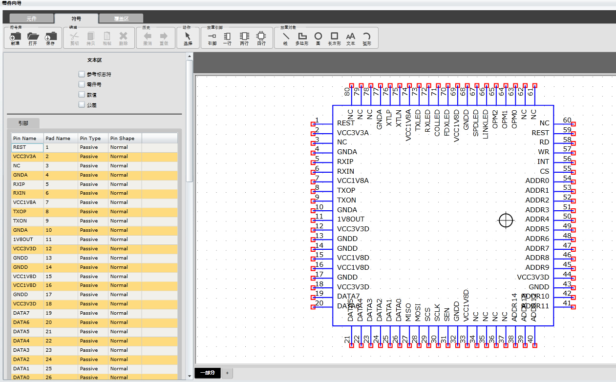Select the 一部分 part tab
Image resolution: width=616 pixels, height=382 pixels.
pos(208,373)
